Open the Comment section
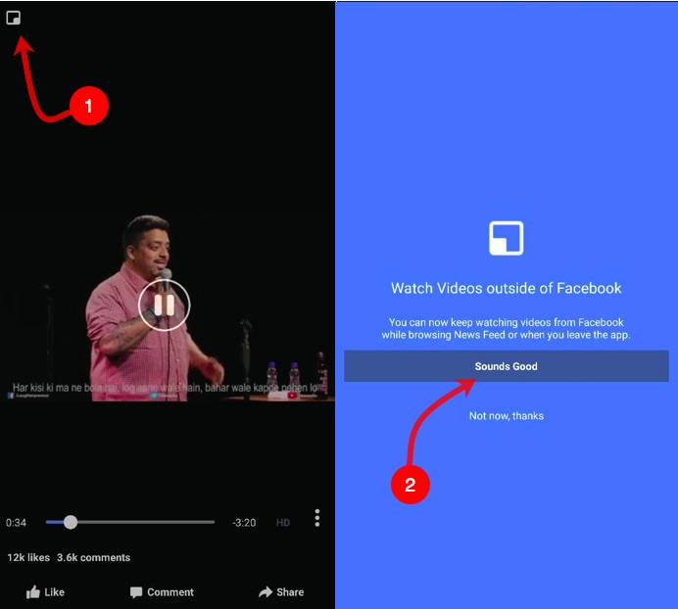The image size is (678, 609). click(x=162, y=592)
